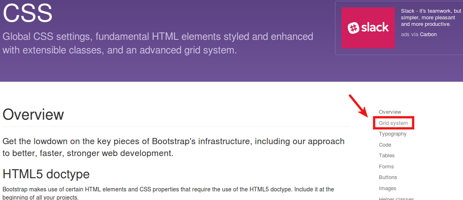Screen dimensions: 463x200
Task: Open the Grid system sidebar link
Action: tap(393, 123)
